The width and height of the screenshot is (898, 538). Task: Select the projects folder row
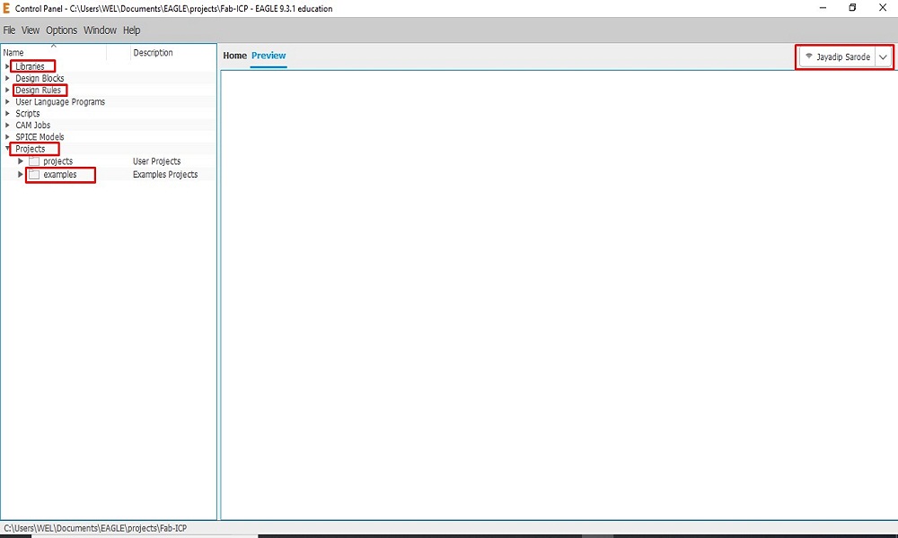click(109, 161)
